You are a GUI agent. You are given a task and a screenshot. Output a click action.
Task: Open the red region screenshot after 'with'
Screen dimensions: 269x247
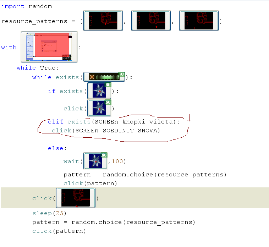click(49, 47)
